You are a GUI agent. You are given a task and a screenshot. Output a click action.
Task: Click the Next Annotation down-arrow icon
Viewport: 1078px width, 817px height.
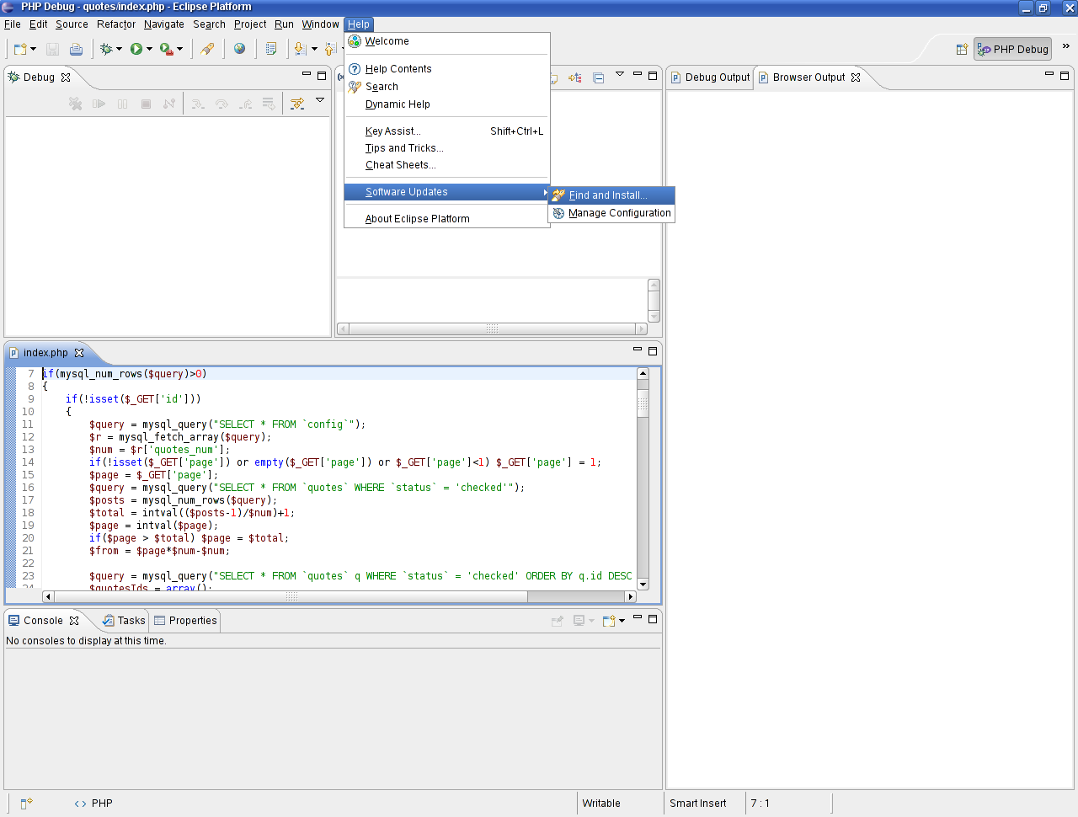(x=301, y=49)
